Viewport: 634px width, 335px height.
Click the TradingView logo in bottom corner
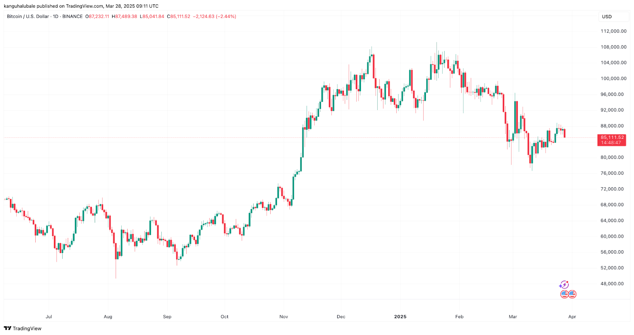23,328
